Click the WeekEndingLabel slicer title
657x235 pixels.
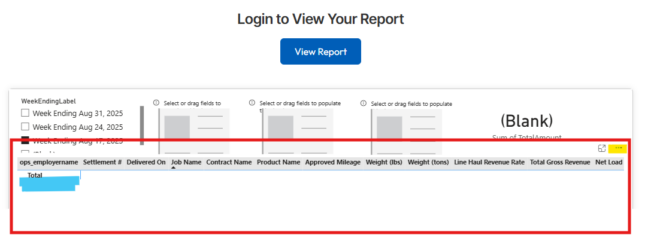click(48, 101)
